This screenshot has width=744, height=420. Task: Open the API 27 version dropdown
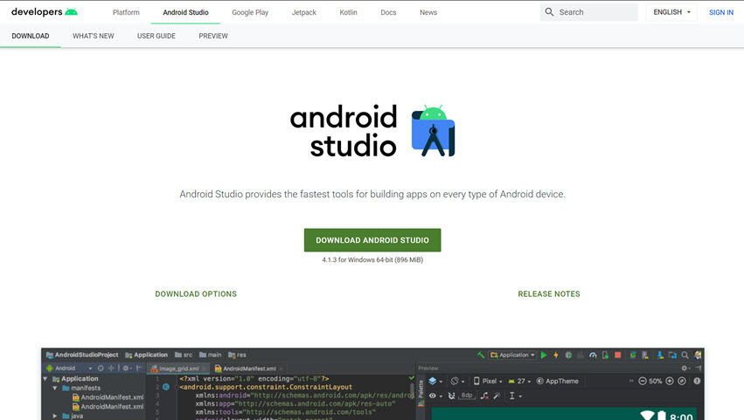click(x=519, y=381)
